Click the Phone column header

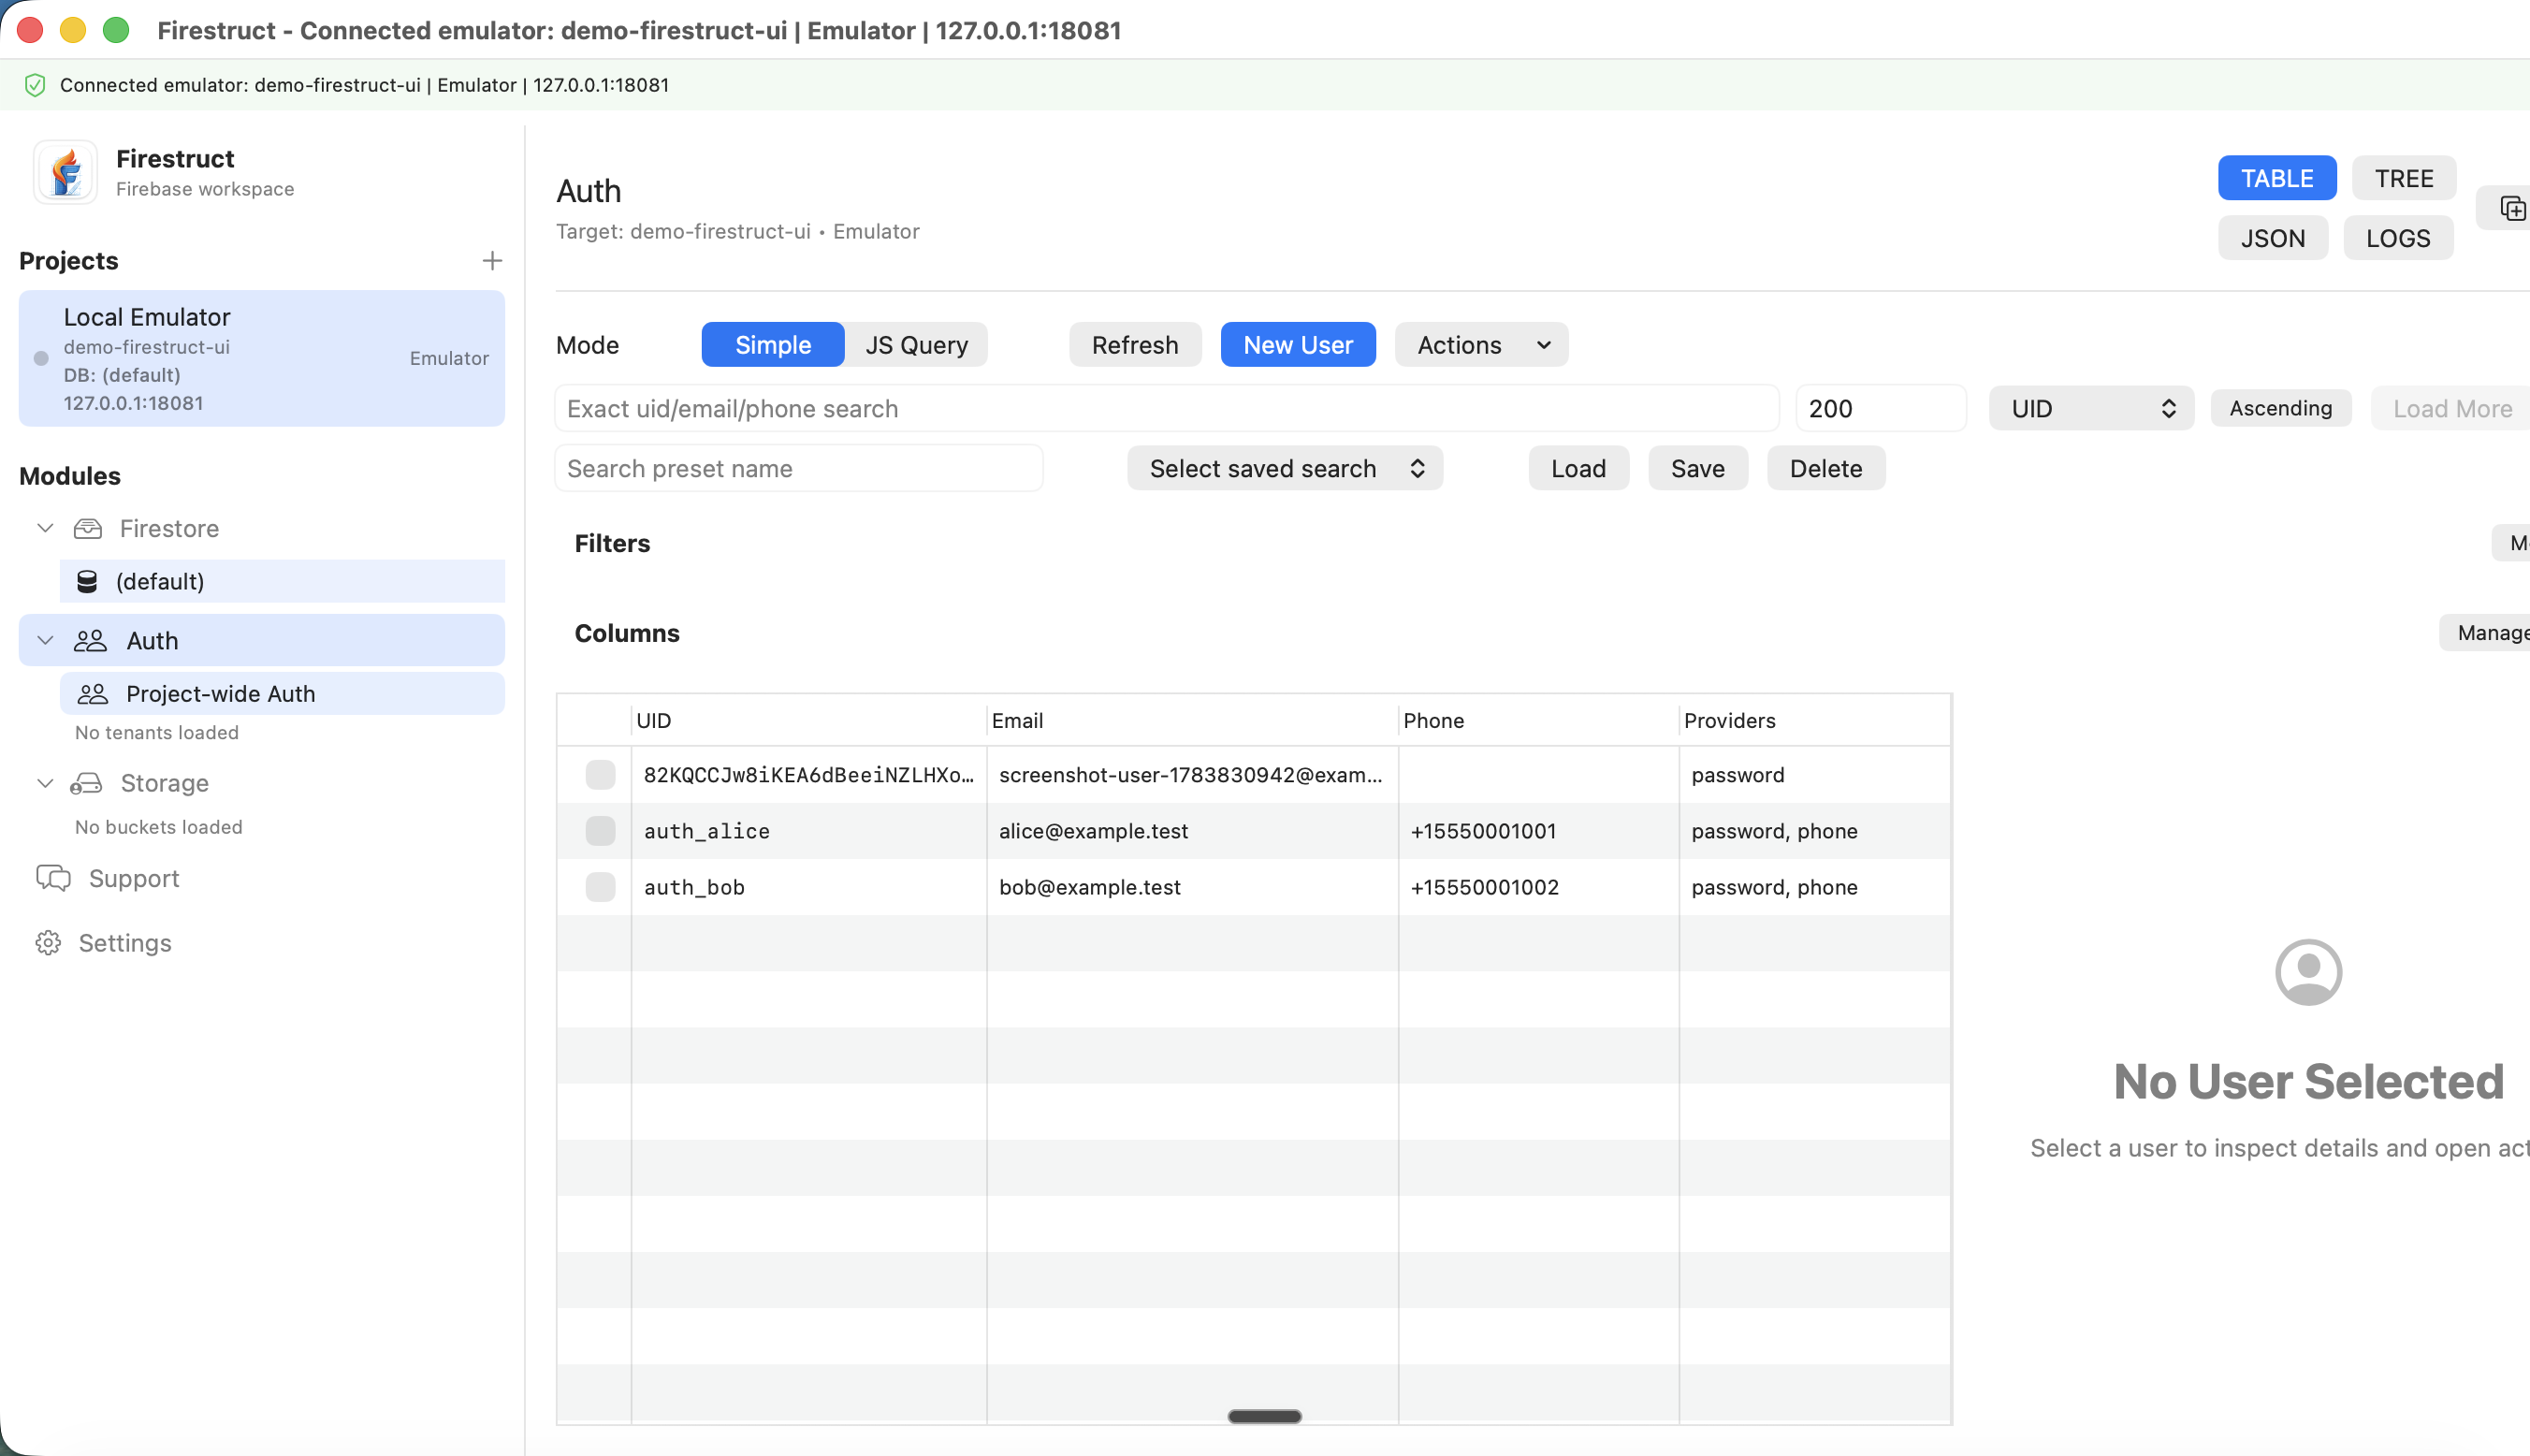click(1537, 721)
